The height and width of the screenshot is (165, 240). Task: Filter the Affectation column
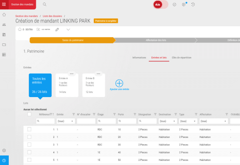pyautogui.click(x=227, y=114)
